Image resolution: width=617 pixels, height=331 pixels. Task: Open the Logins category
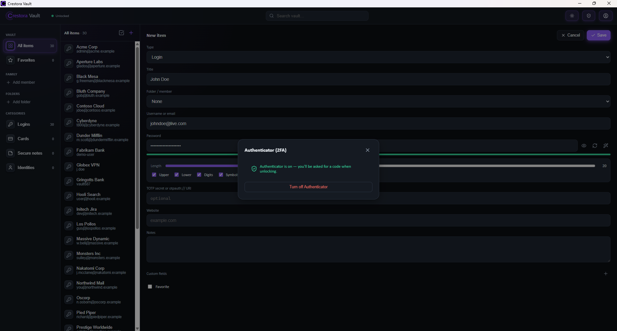(x=30, y=124)
